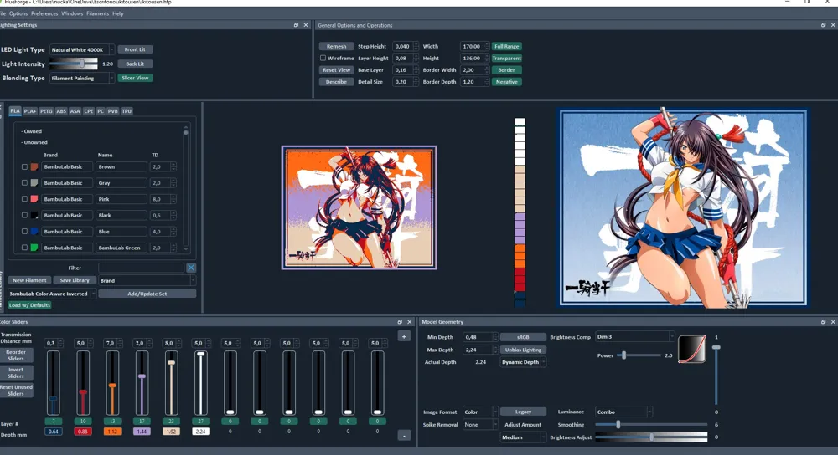Float the Color Sliders panel

click(x=400, y=322)
